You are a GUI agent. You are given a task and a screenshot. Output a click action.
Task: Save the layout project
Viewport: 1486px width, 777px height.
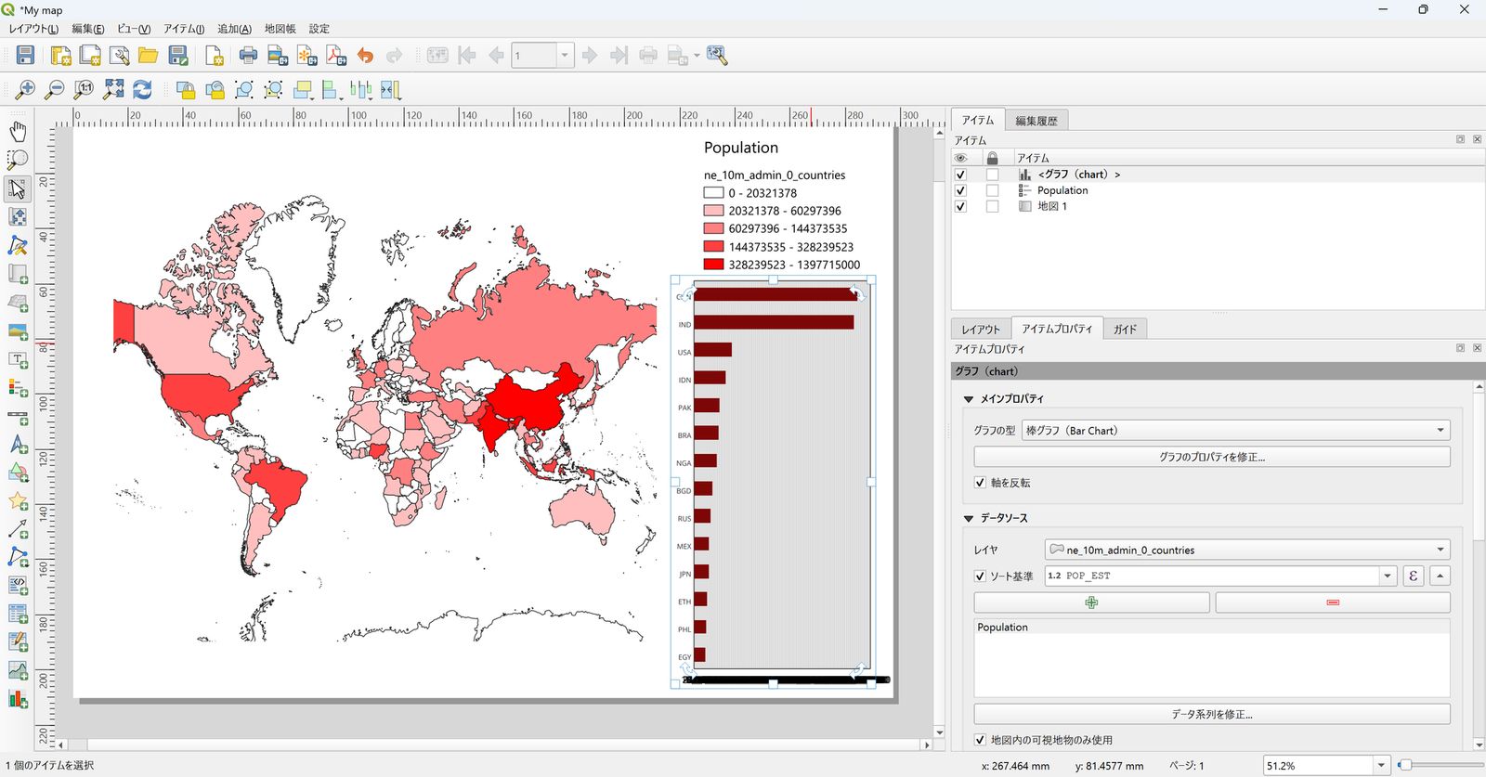(x=25, y=56)
